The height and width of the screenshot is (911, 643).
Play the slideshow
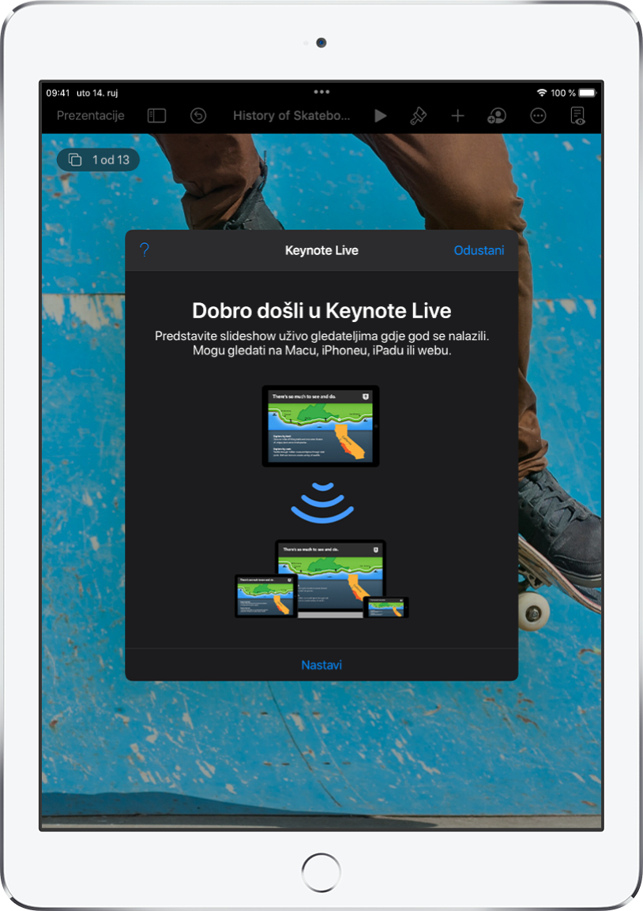[380, 115]
